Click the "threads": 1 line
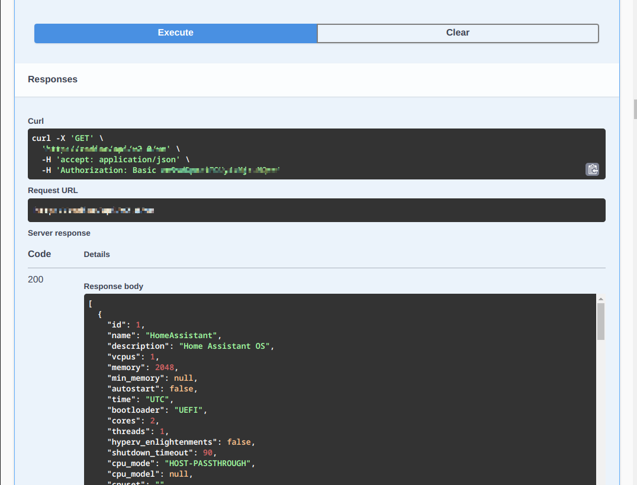The height and width of the screenshot is (485, 637). coord(138,431)
